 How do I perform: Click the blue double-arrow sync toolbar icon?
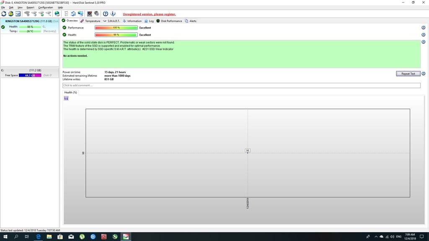73,14
